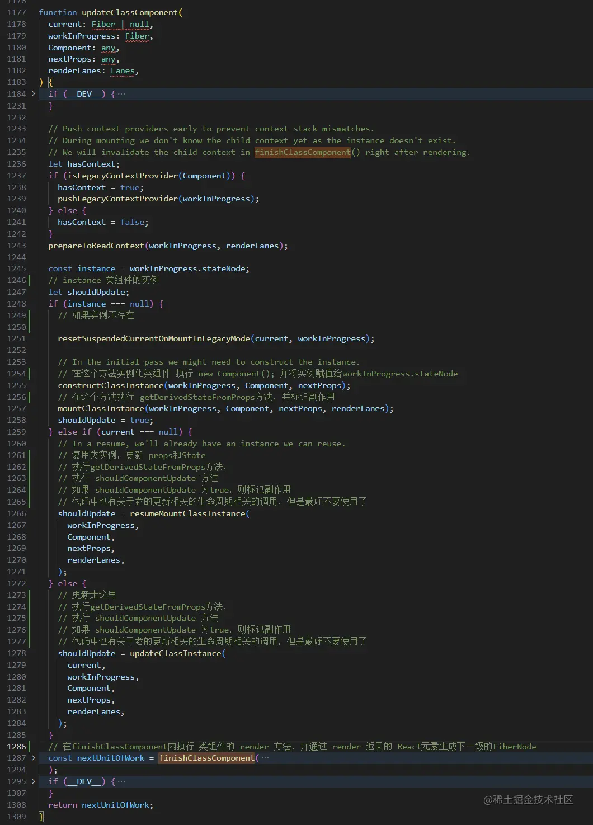Click line number 1309
Image resolution: width=593 pixels, height=825 pixels.
coord(16,817)
